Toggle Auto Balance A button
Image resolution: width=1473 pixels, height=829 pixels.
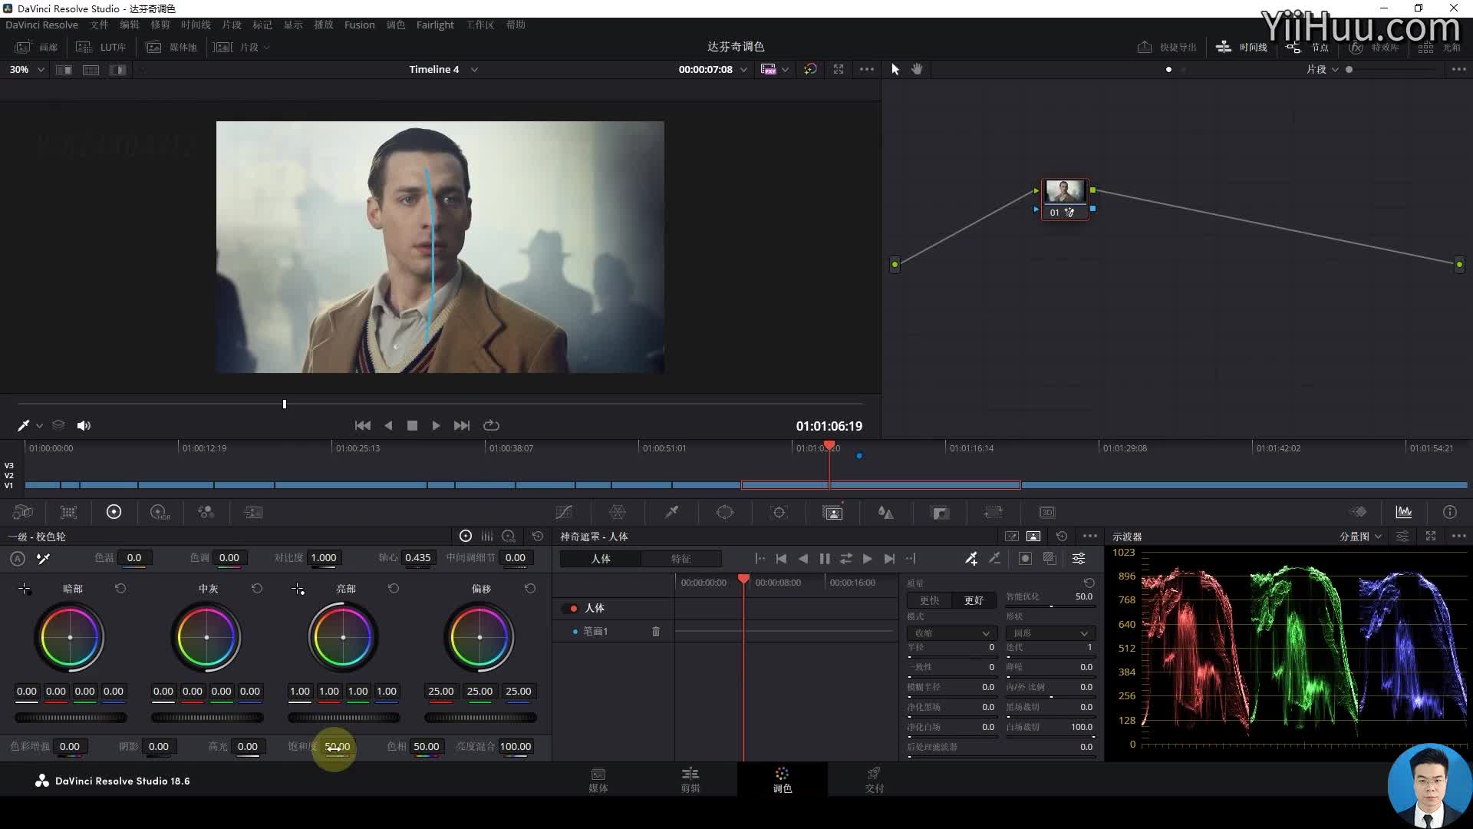click(x=18, y=559)
